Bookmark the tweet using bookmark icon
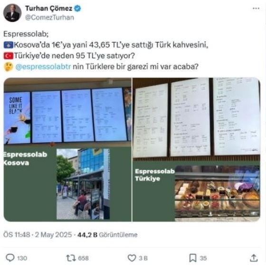 coord(193,258)
